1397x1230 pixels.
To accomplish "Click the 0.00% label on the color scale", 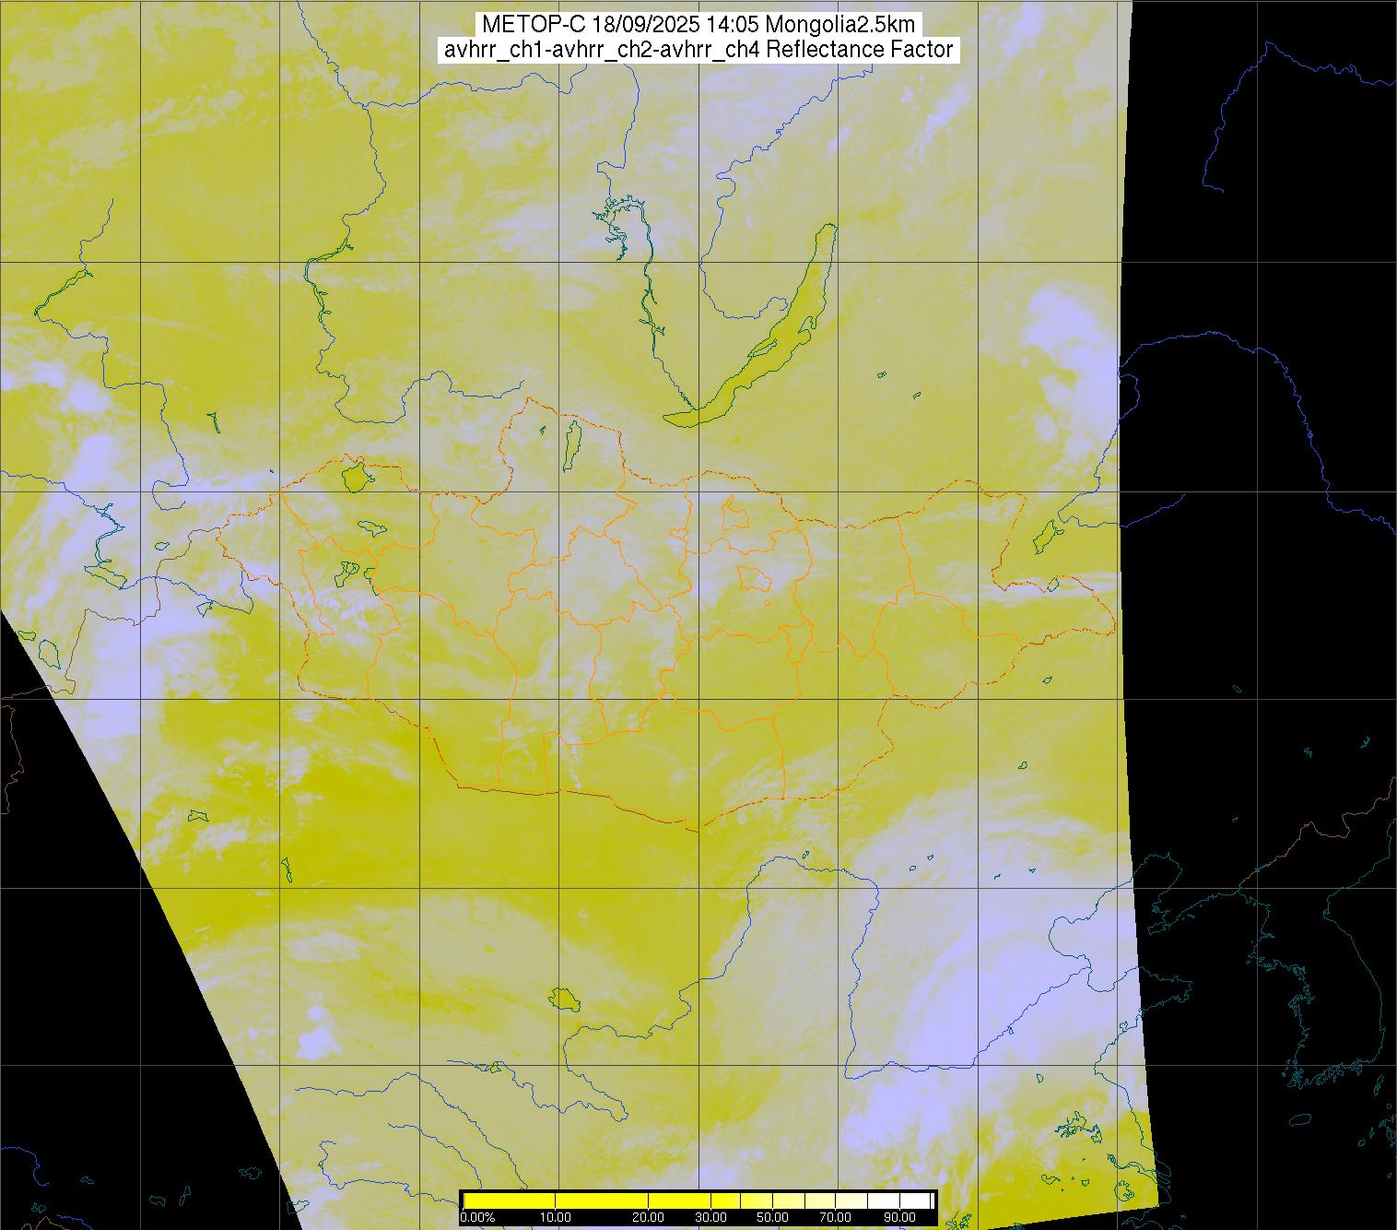I will [478, 1218].
